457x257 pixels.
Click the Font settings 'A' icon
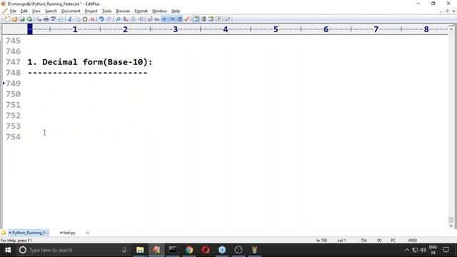149,19
